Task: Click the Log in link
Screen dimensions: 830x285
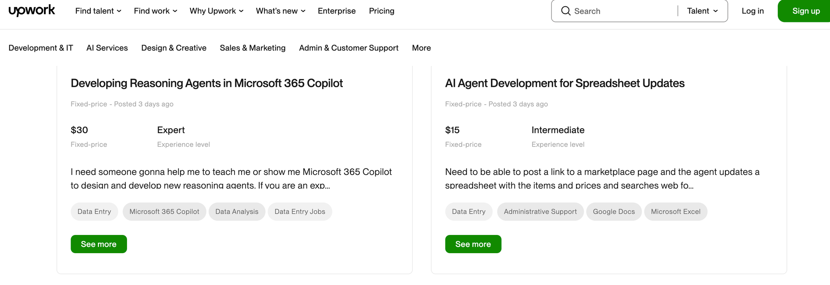Action: (752, 11)
